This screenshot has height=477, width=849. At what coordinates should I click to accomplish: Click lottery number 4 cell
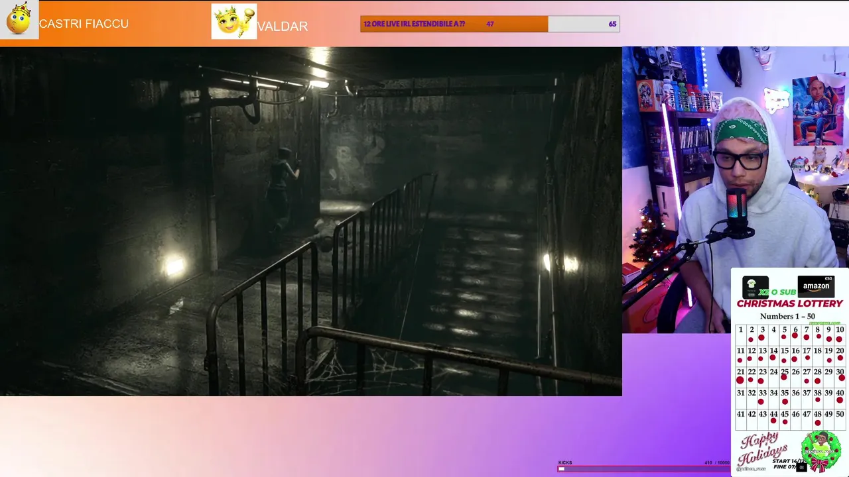click(x=773, y=334)
